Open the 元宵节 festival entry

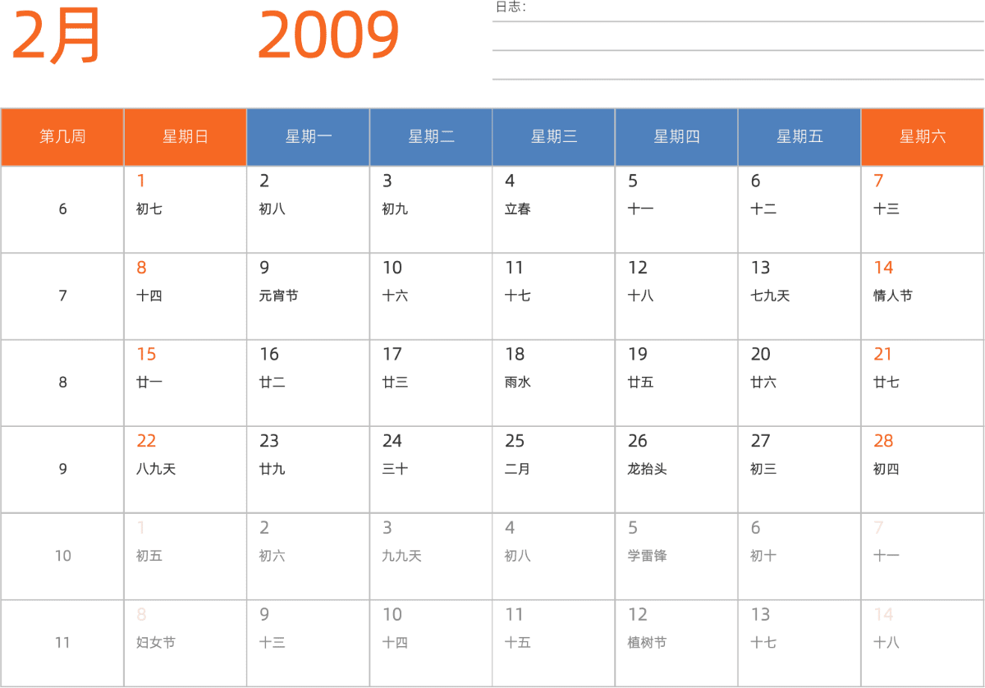click(x=278, y=296)
